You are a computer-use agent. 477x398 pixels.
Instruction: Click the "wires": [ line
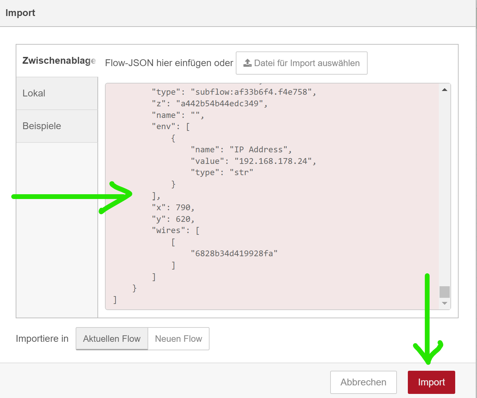tap(175, 231)
